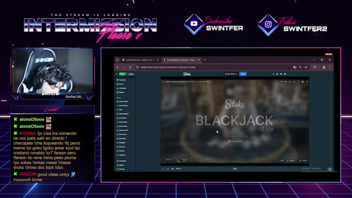Bookmark this page with star

(306, 67)
